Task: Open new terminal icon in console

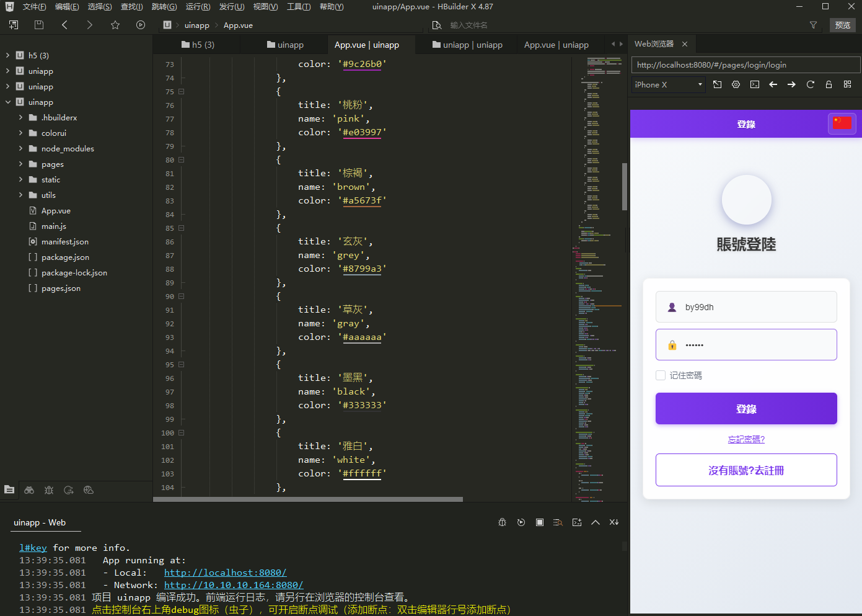Action: tap(577, 522)
